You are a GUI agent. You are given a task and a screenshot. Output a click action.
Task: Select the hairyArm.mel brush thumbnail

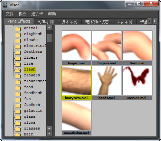pos(76,81)
